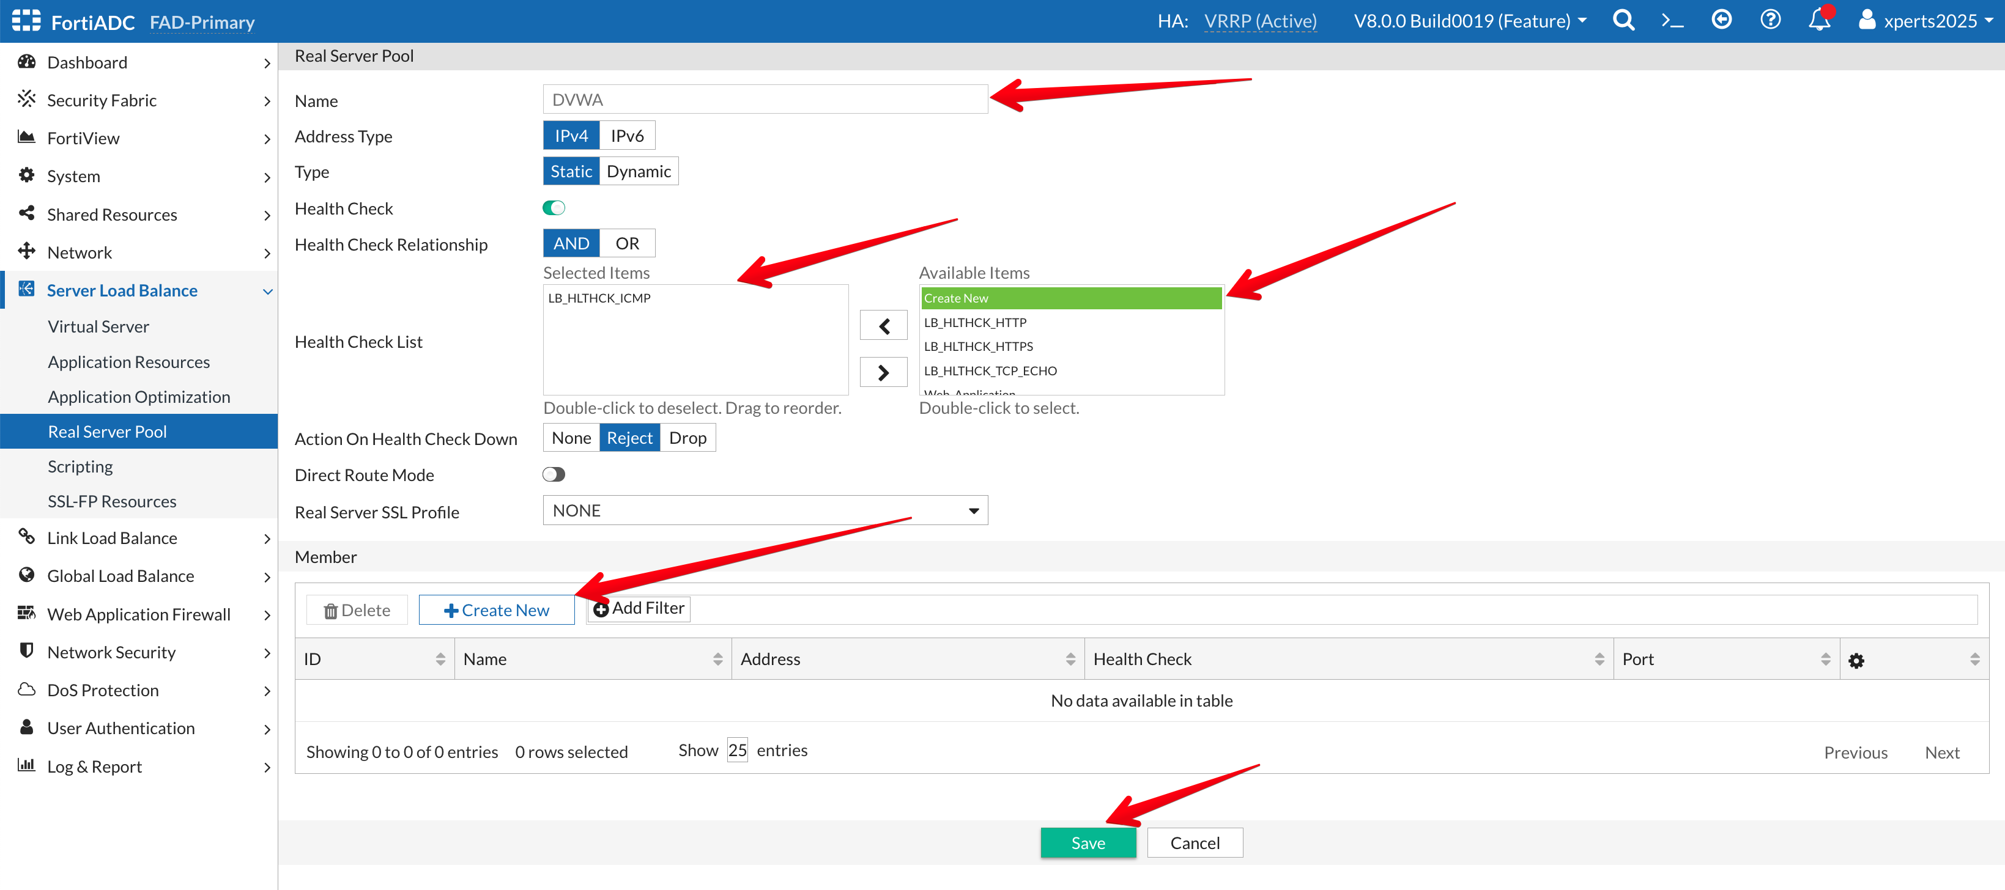Open the search icon in top bar

(1623, 20)
